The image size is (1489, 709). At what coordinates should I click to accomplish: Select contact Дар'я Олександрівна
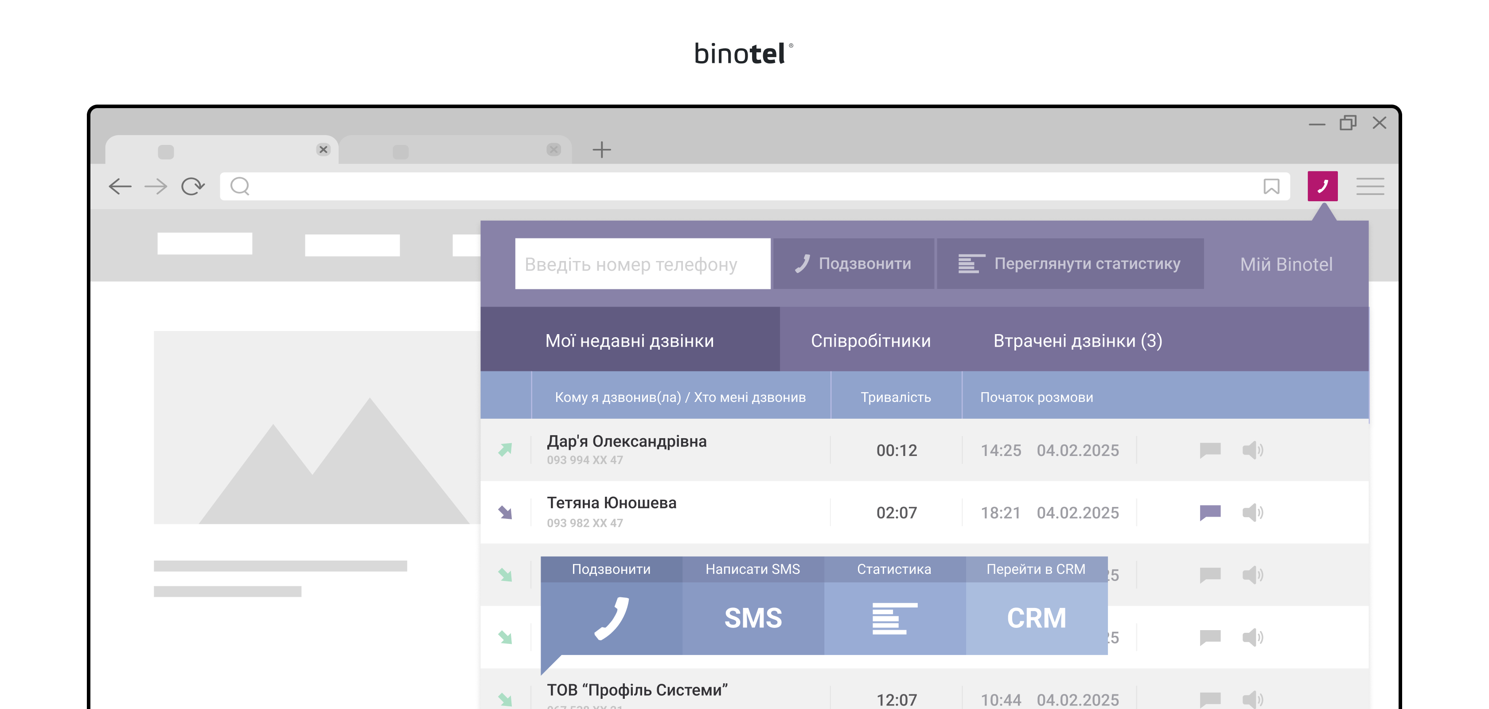[x=627, y=441]
